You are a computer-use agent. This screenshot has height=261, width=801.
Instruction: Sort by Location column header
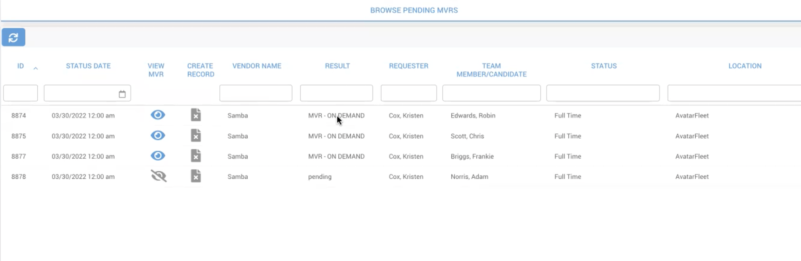pyautogui.click(x=745, y=66)
